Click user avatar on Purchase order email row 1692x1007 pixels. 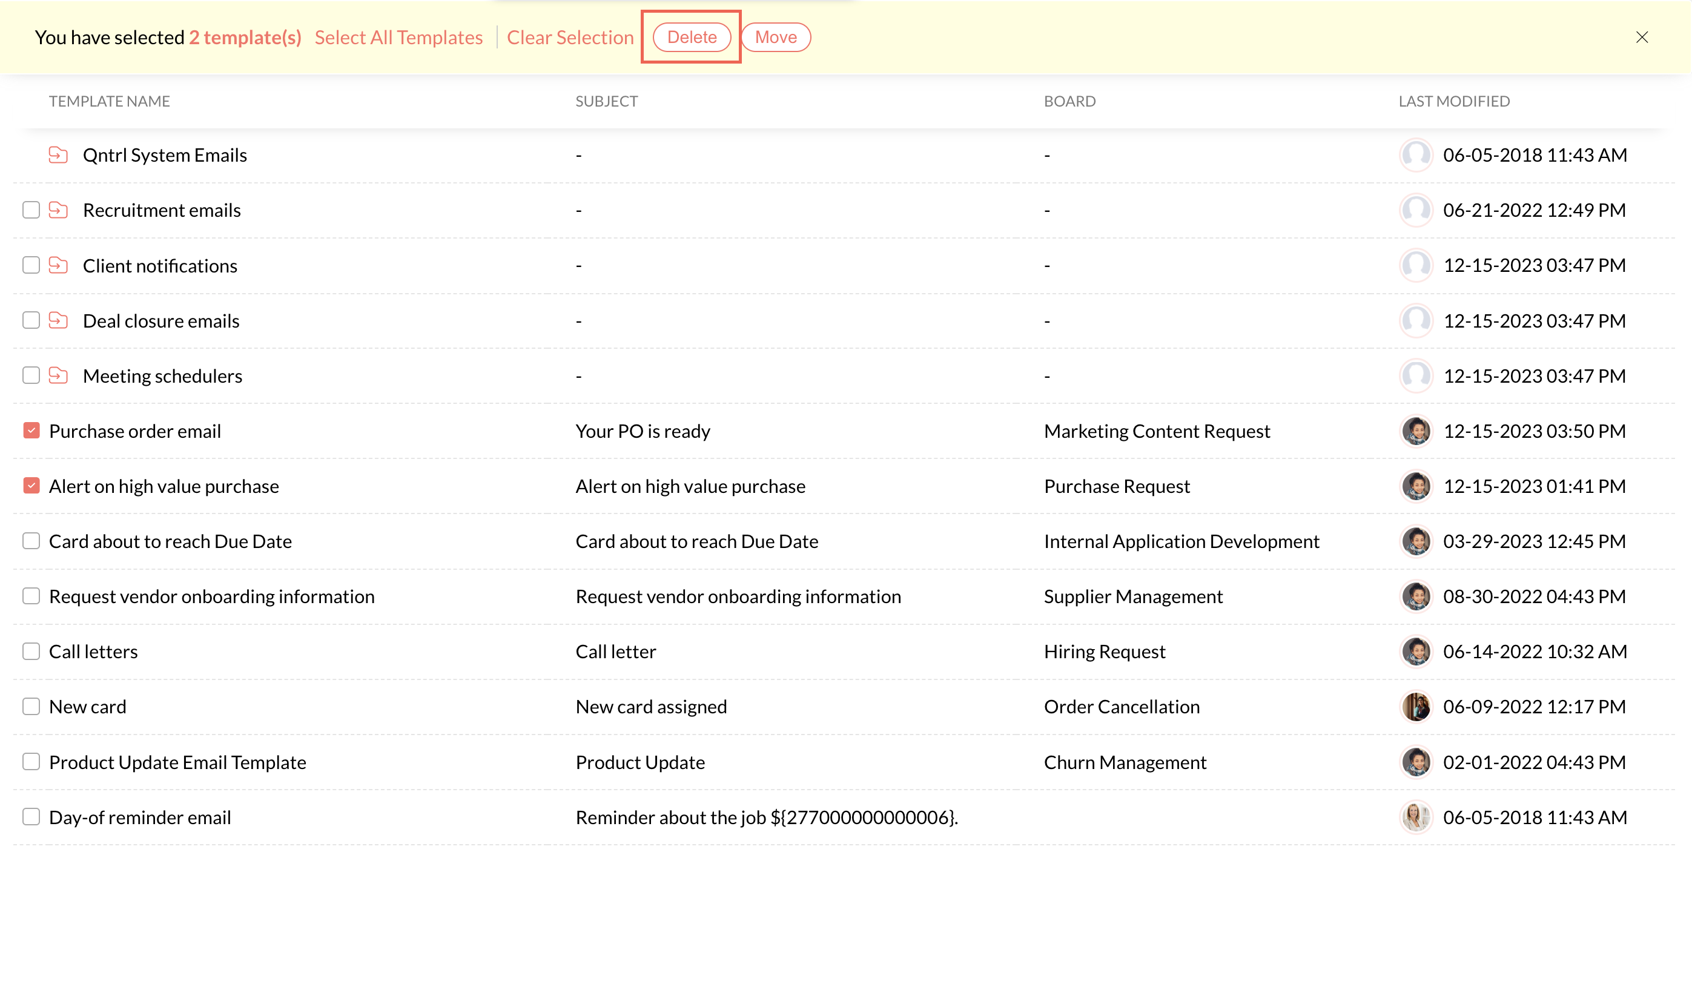[x=1415, y=431]
